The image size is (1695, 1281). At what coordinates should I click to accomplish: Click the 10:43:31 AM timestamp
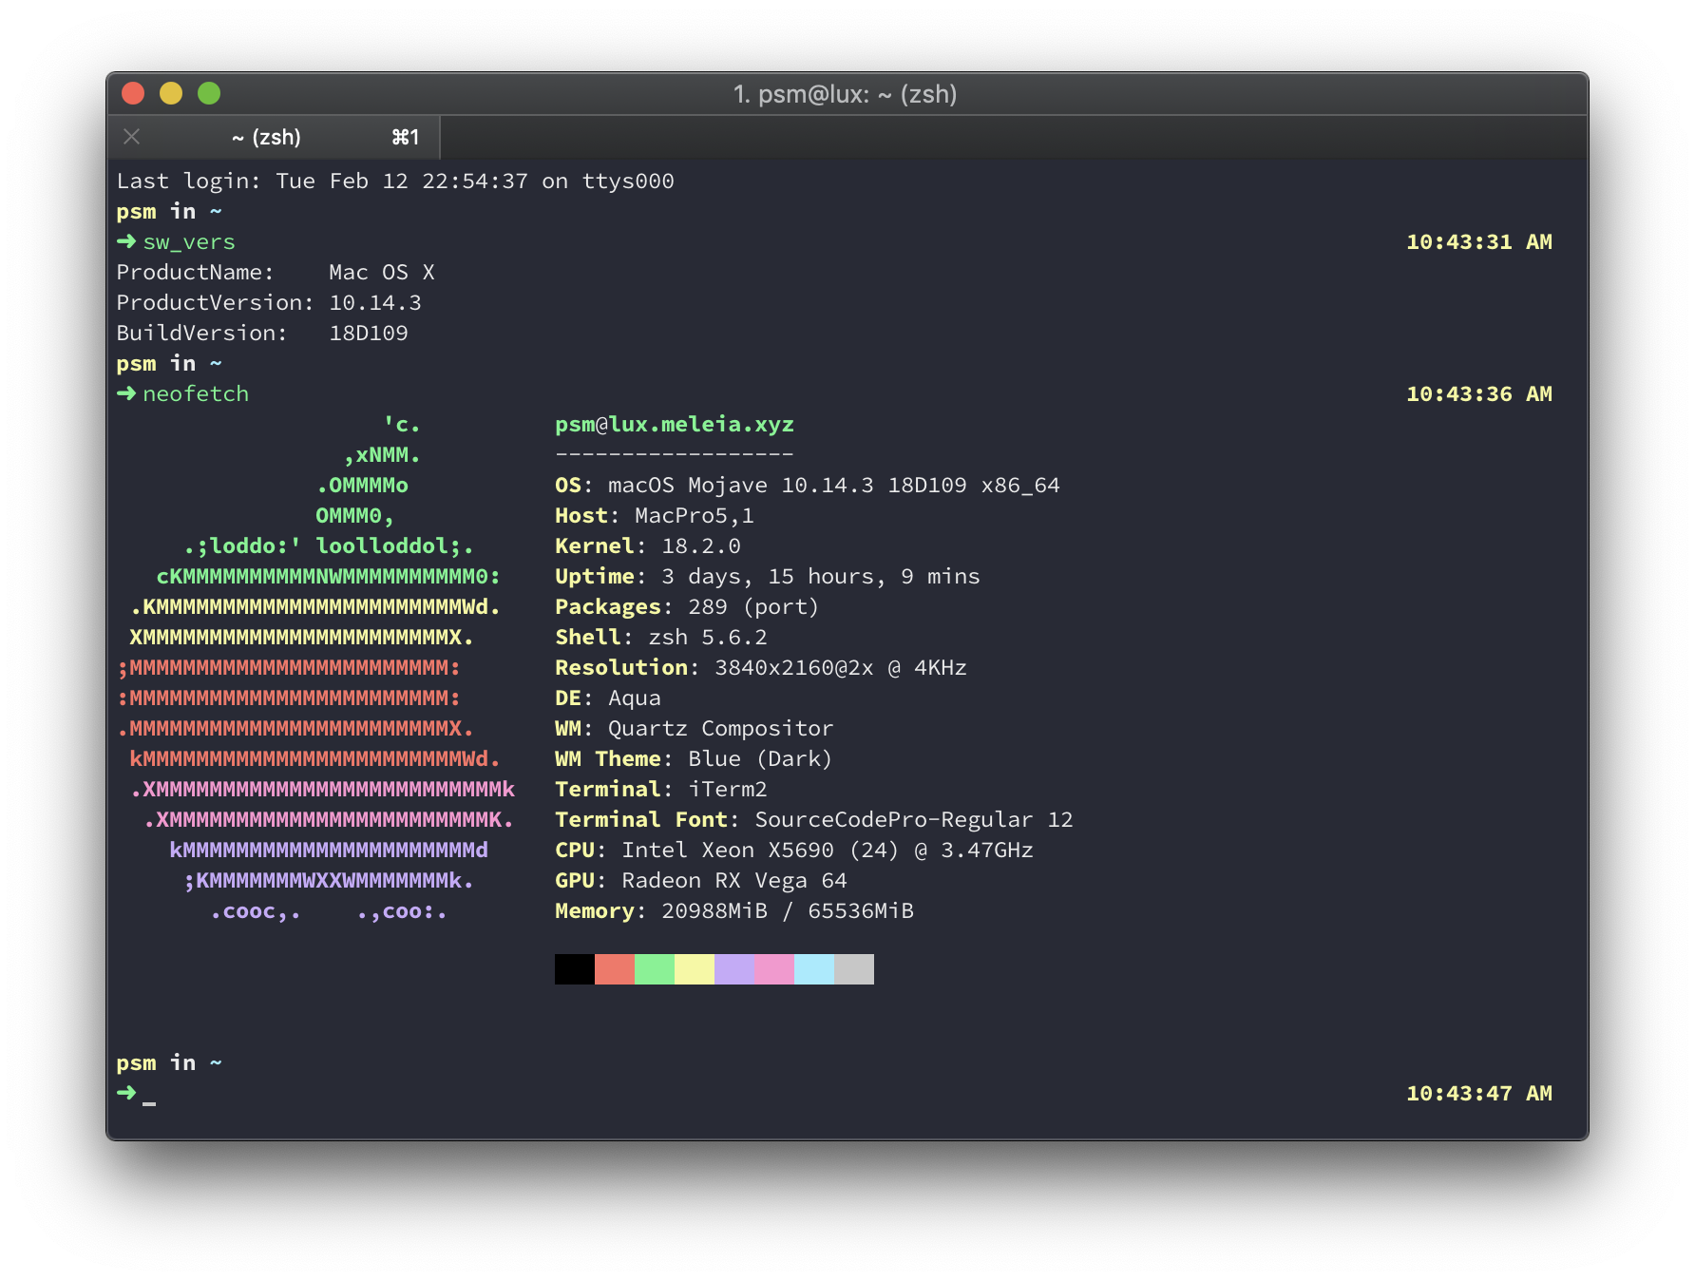coord(1479,241)
